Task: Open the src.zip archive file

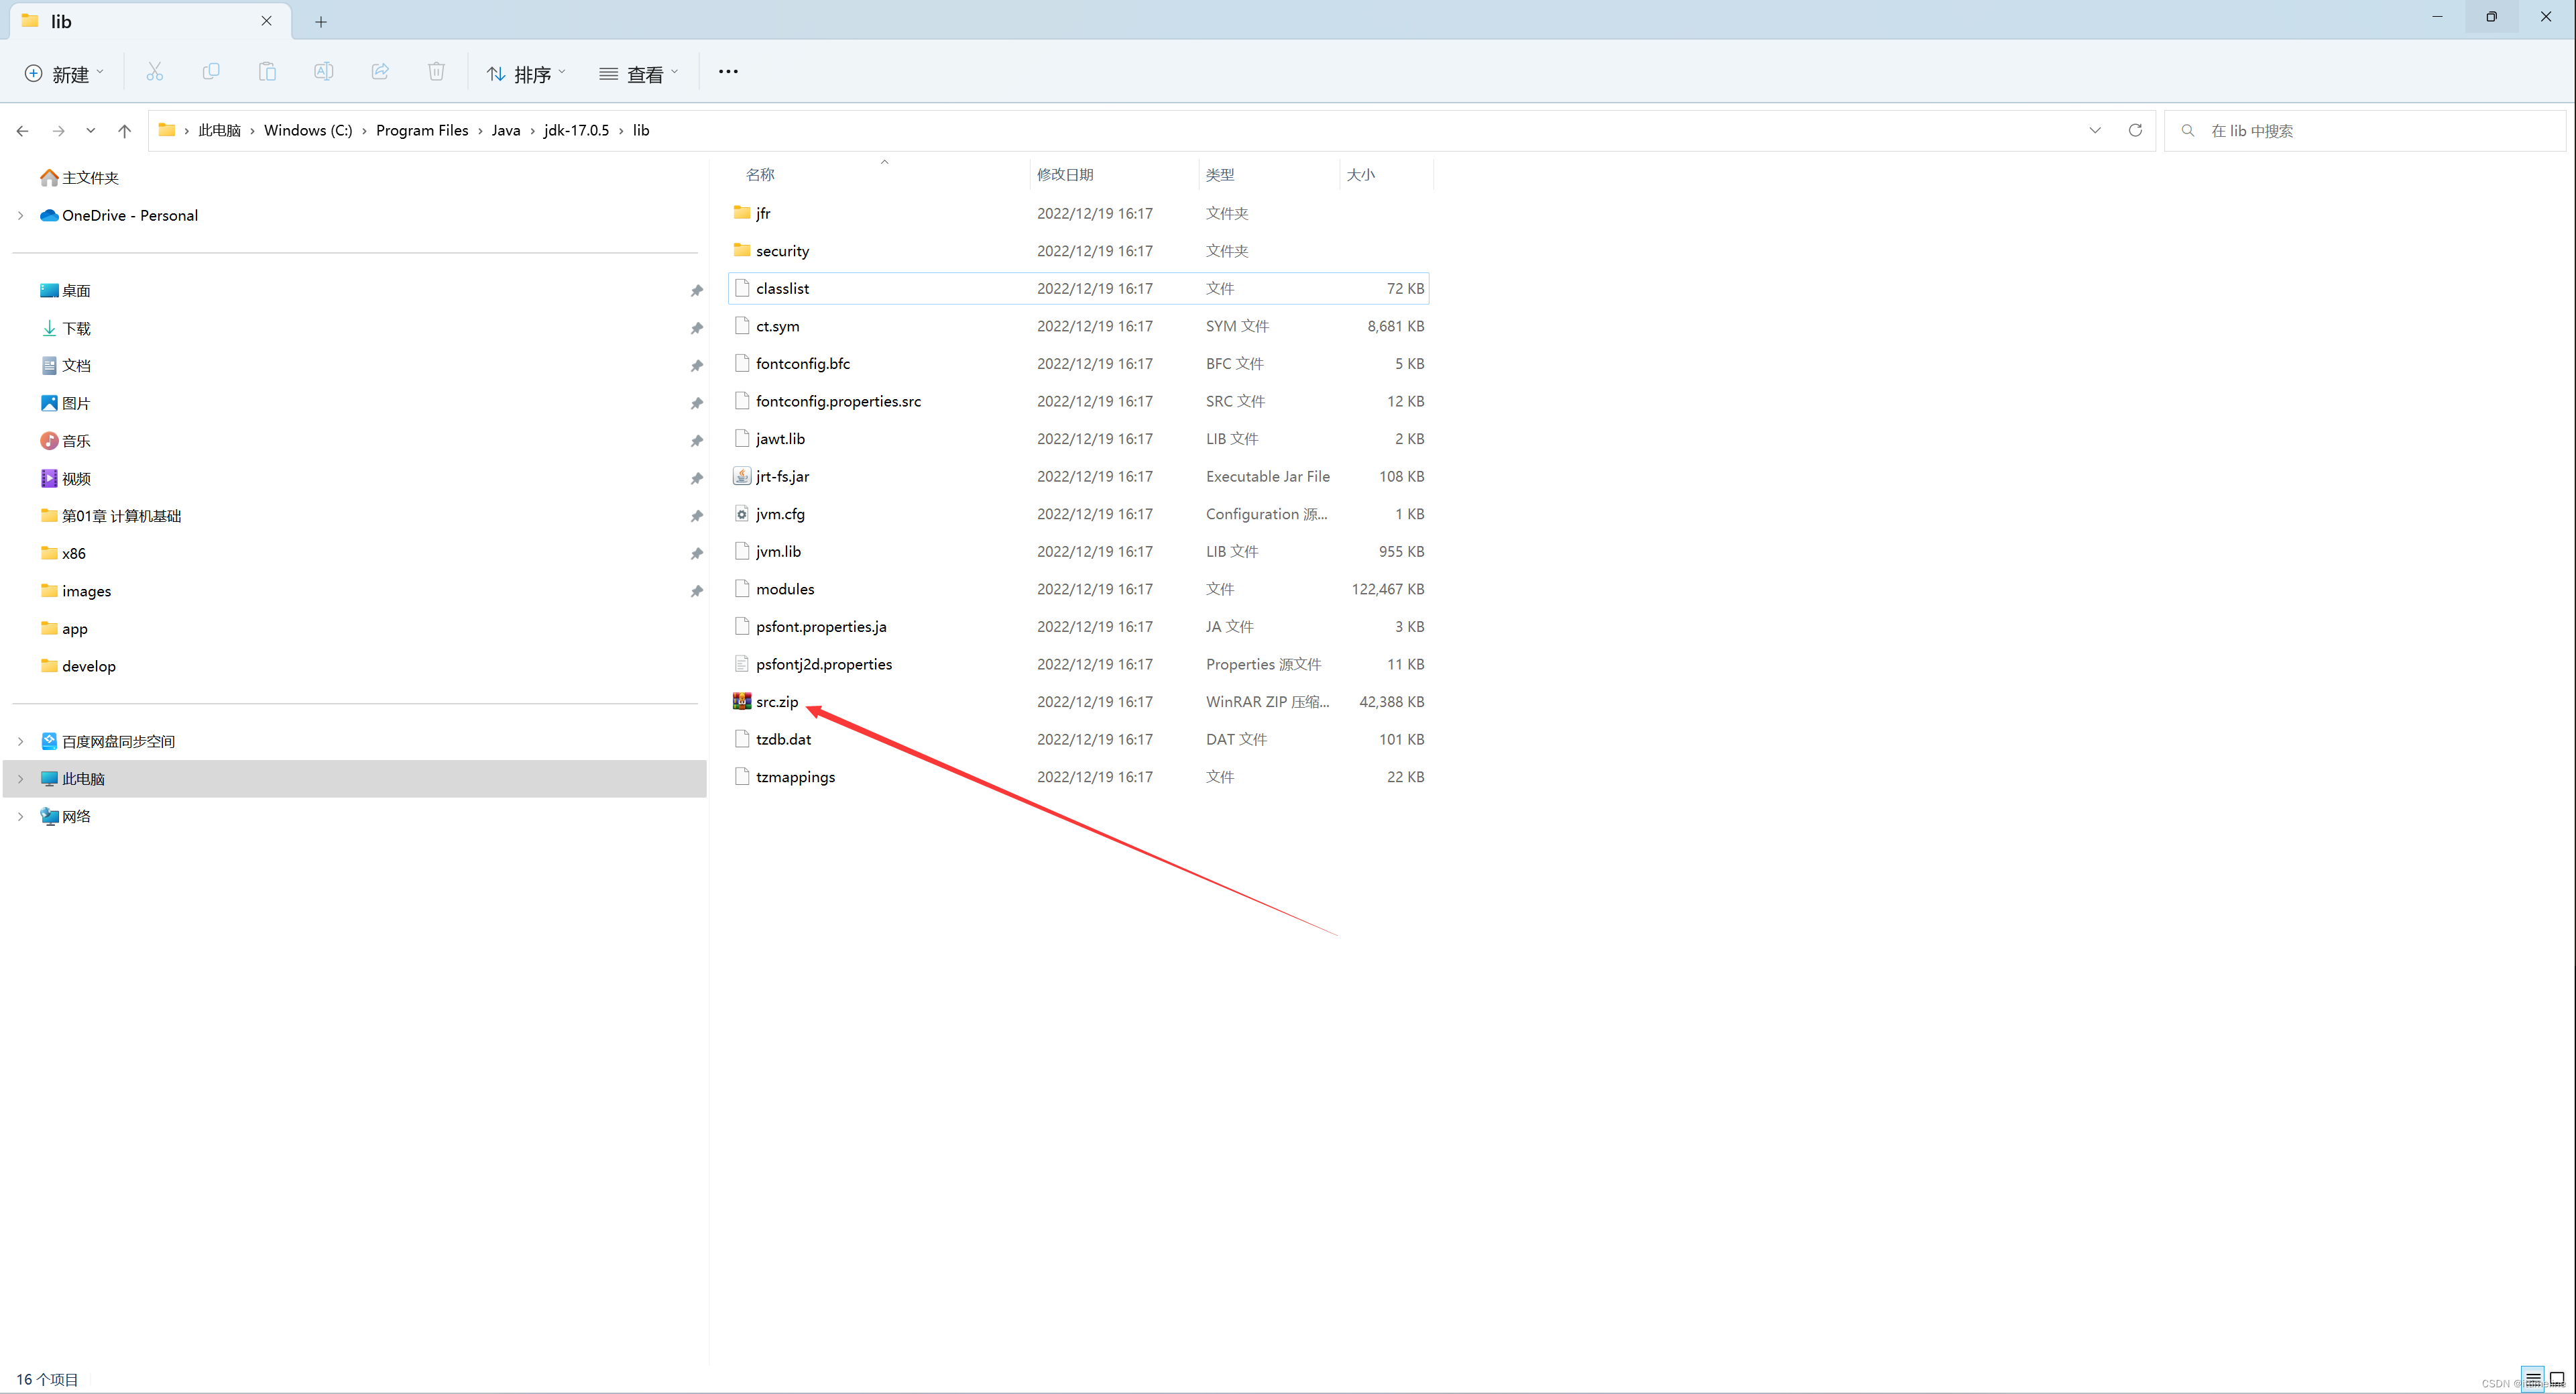Action: click(x=775, y=700)
